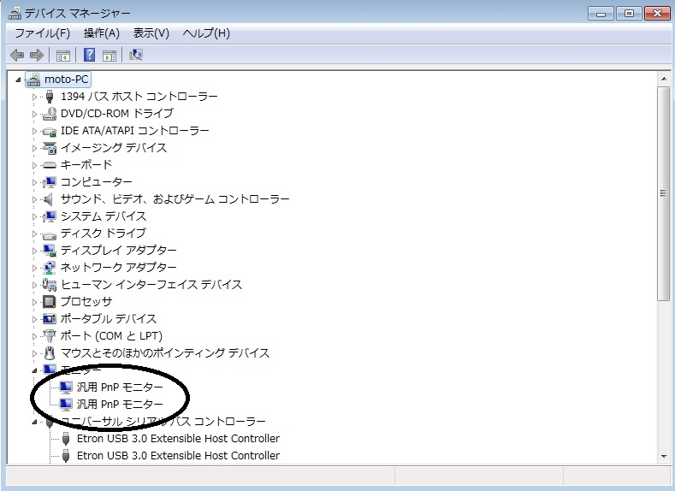Image resolution: width=675 pixels, height=491 pixels.
Task: Click the IDE ATA/ATAPI コントローラー icon
Action: [x=50, y=131]
